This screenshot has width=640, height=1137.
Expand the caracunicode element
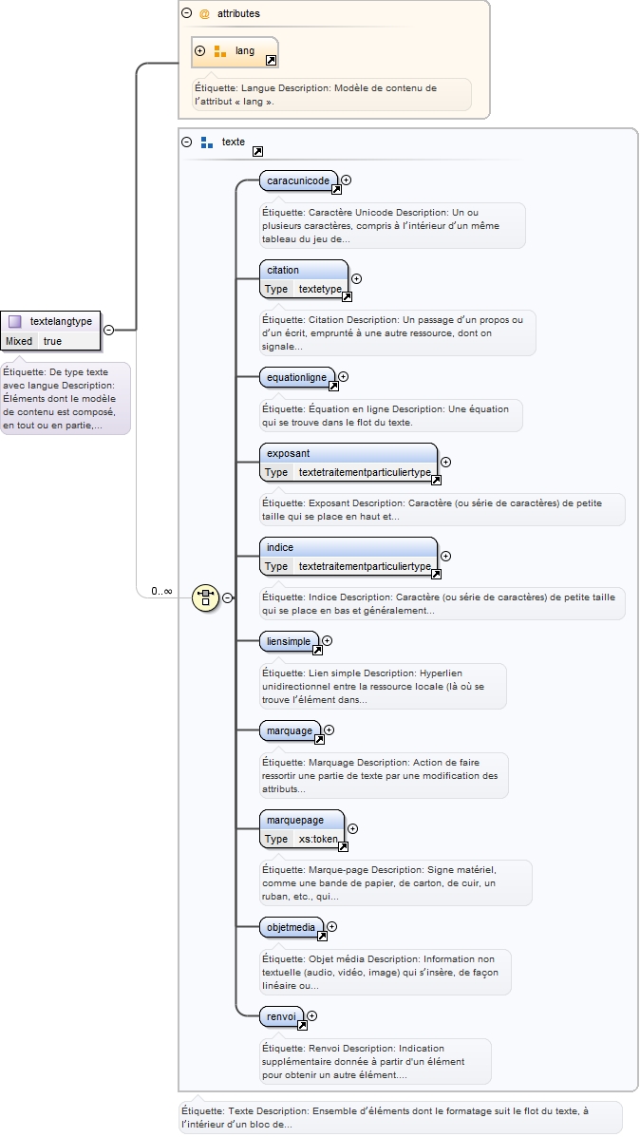[x=346, y=180]
